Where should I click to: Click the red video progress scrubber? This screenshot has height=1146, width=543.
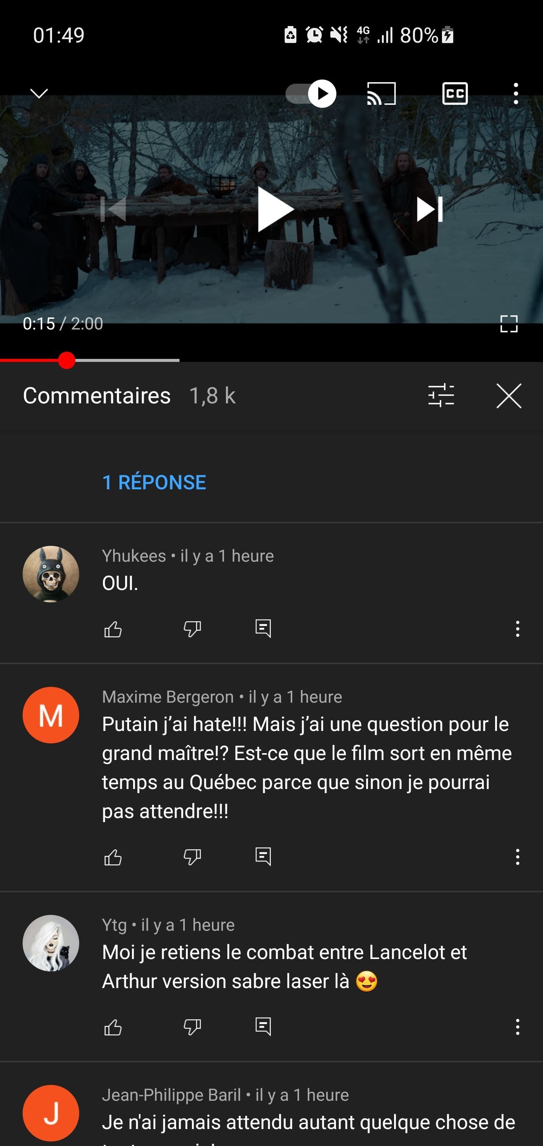[x=67, y=360]
